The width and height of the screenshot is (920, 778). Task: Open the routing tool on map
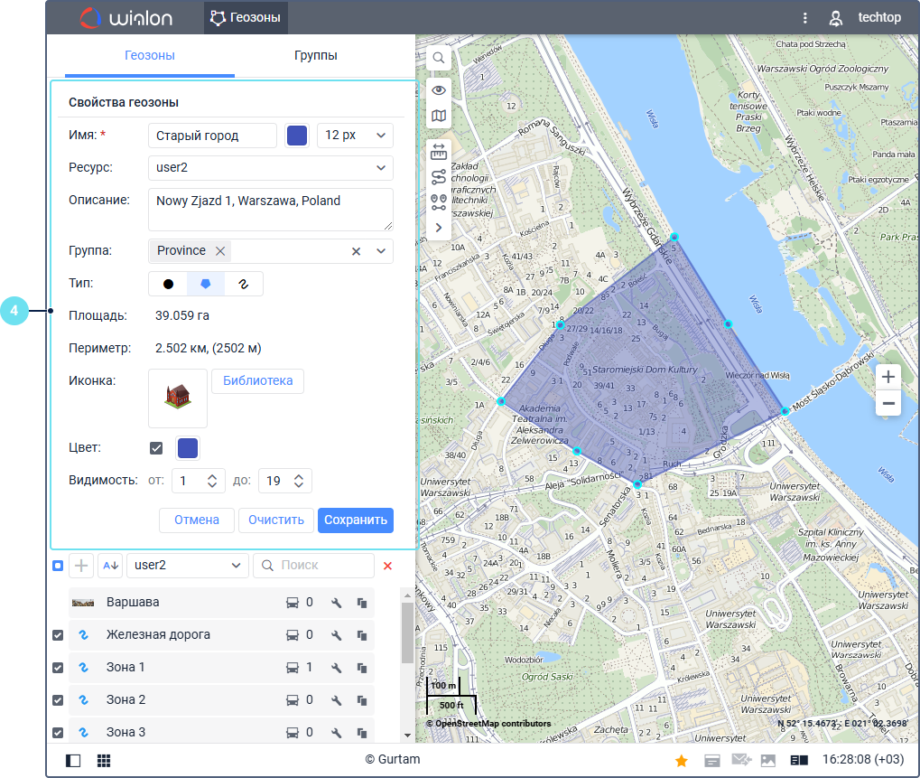[x=439, y=176]
